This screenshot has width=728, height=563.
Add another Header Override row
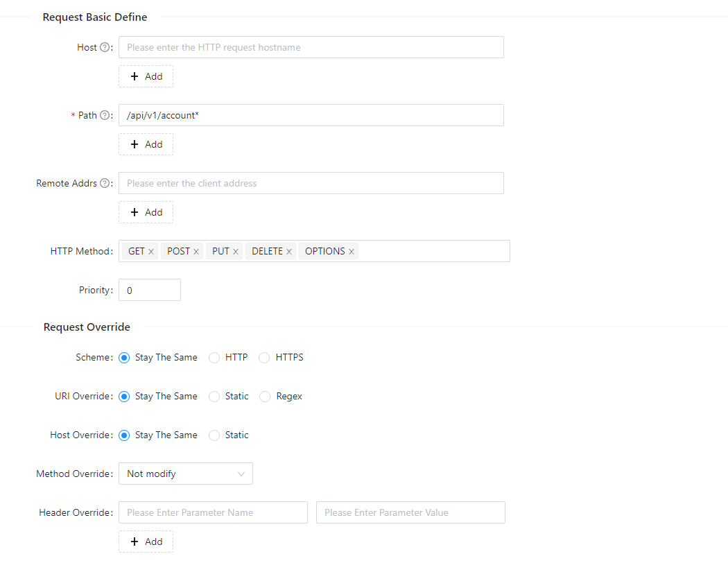coord(146,542)
